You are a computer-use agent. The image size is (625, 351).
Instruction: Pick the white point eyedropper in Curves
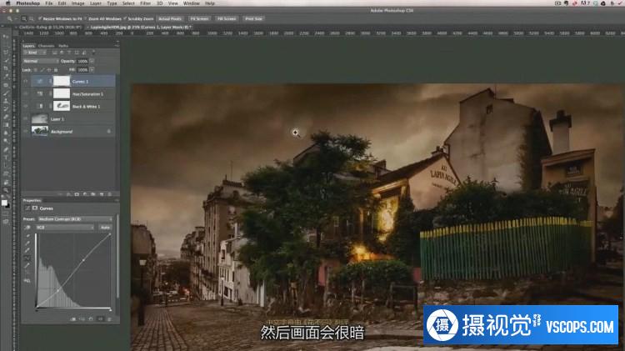tap(27, 250)
